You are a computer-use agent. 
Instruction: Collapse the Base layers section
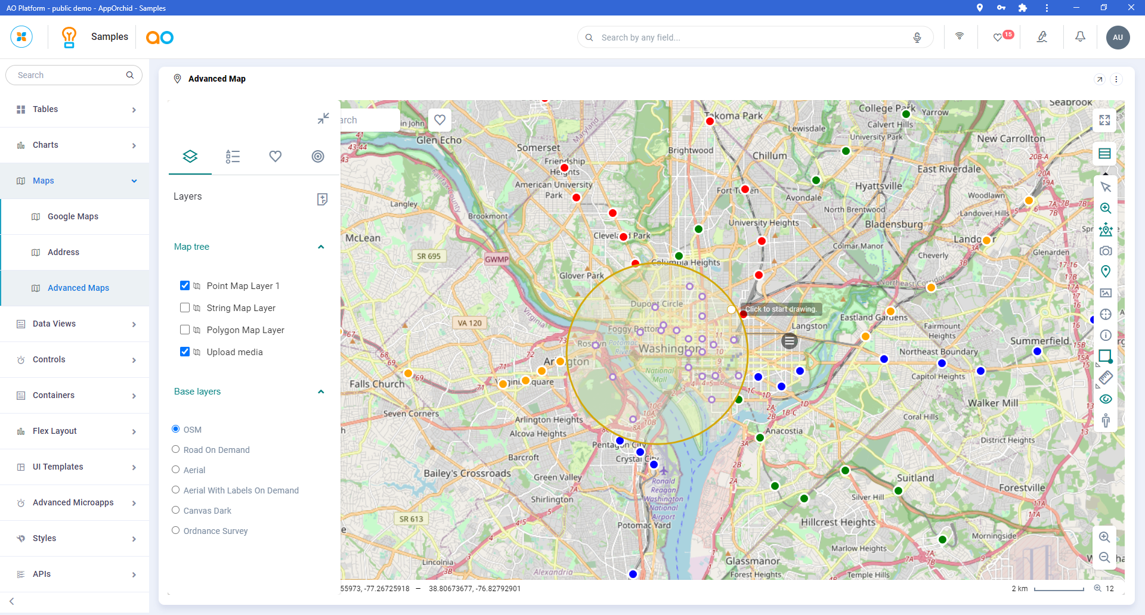point(321,392)
